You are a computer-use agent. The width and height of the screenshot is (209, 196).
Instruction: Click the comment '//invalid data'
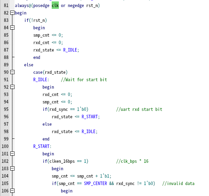(178, 184)
